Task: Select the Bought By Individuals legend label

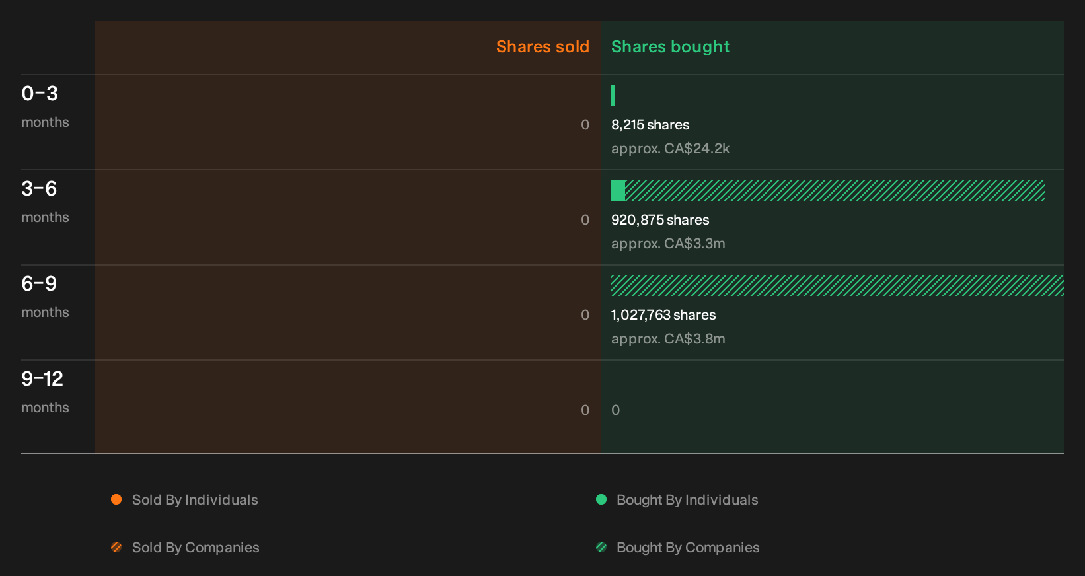Action: 687,500
